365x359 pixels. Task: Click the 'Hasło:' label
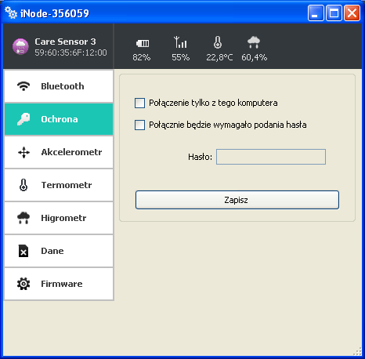click(x=200, y=157)
